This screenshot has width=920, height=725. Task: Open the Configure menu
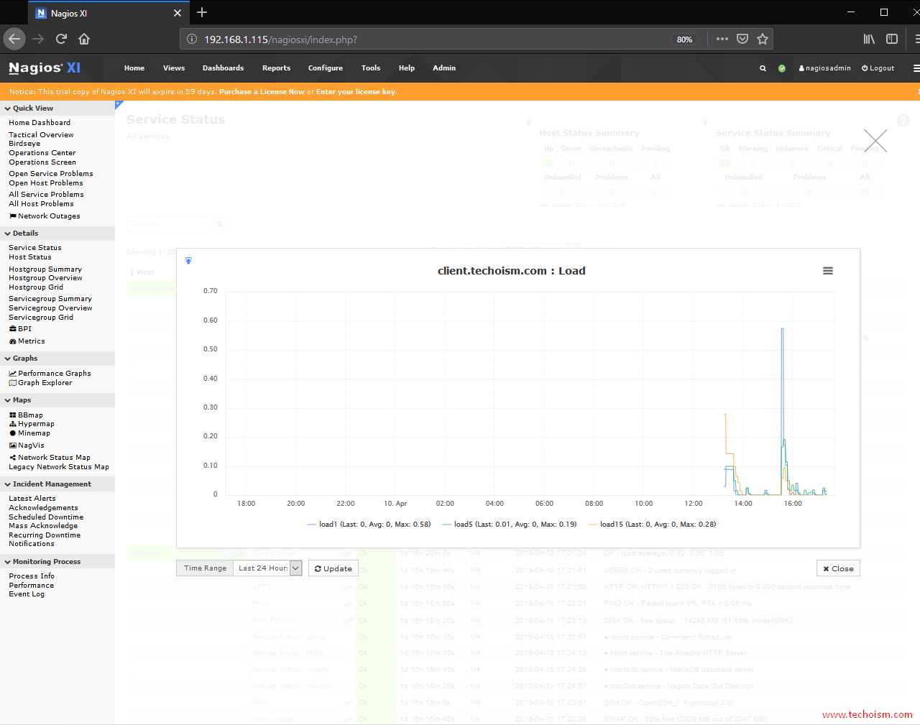click(325, 68)
